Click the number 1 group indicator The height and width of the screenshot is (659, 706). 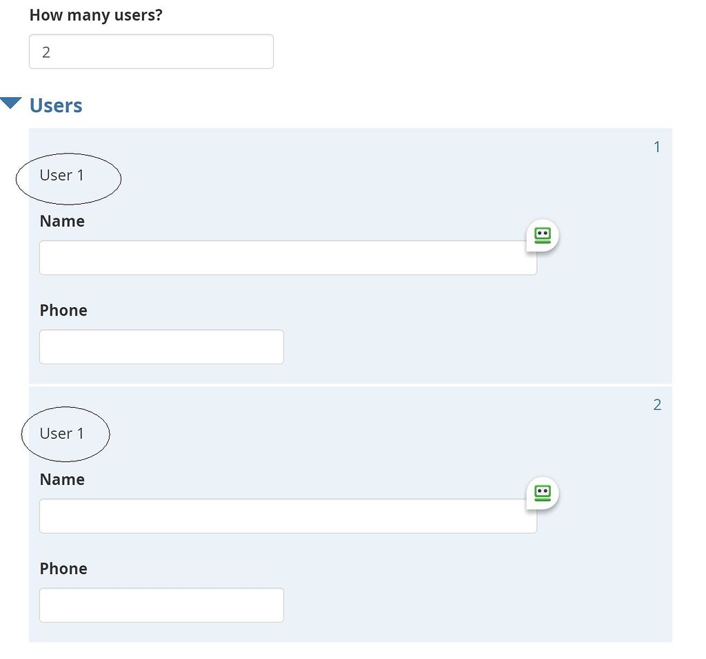[657, 146]
